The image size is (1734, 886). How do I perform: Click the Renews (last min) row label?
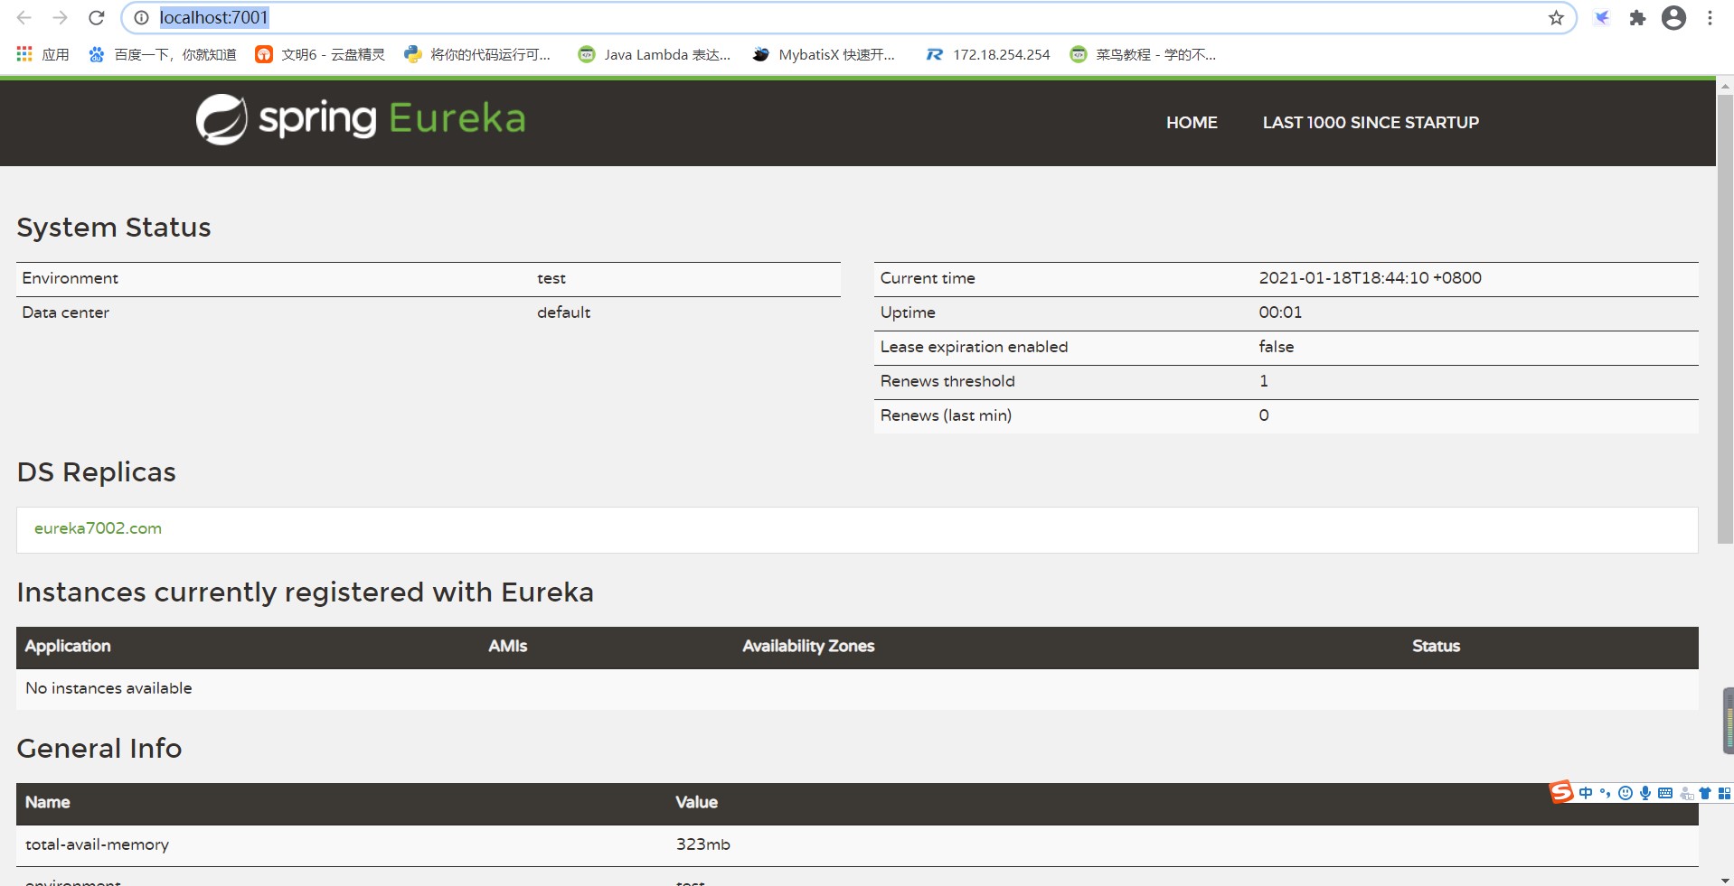tap(946, 415)
